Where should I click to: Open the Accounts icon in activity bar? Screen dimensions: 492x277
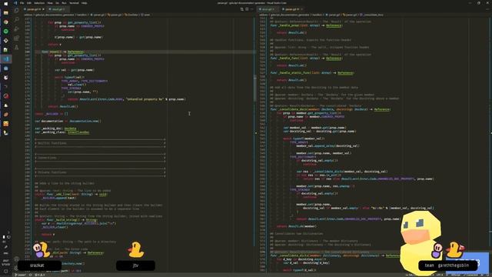(16, 259)
